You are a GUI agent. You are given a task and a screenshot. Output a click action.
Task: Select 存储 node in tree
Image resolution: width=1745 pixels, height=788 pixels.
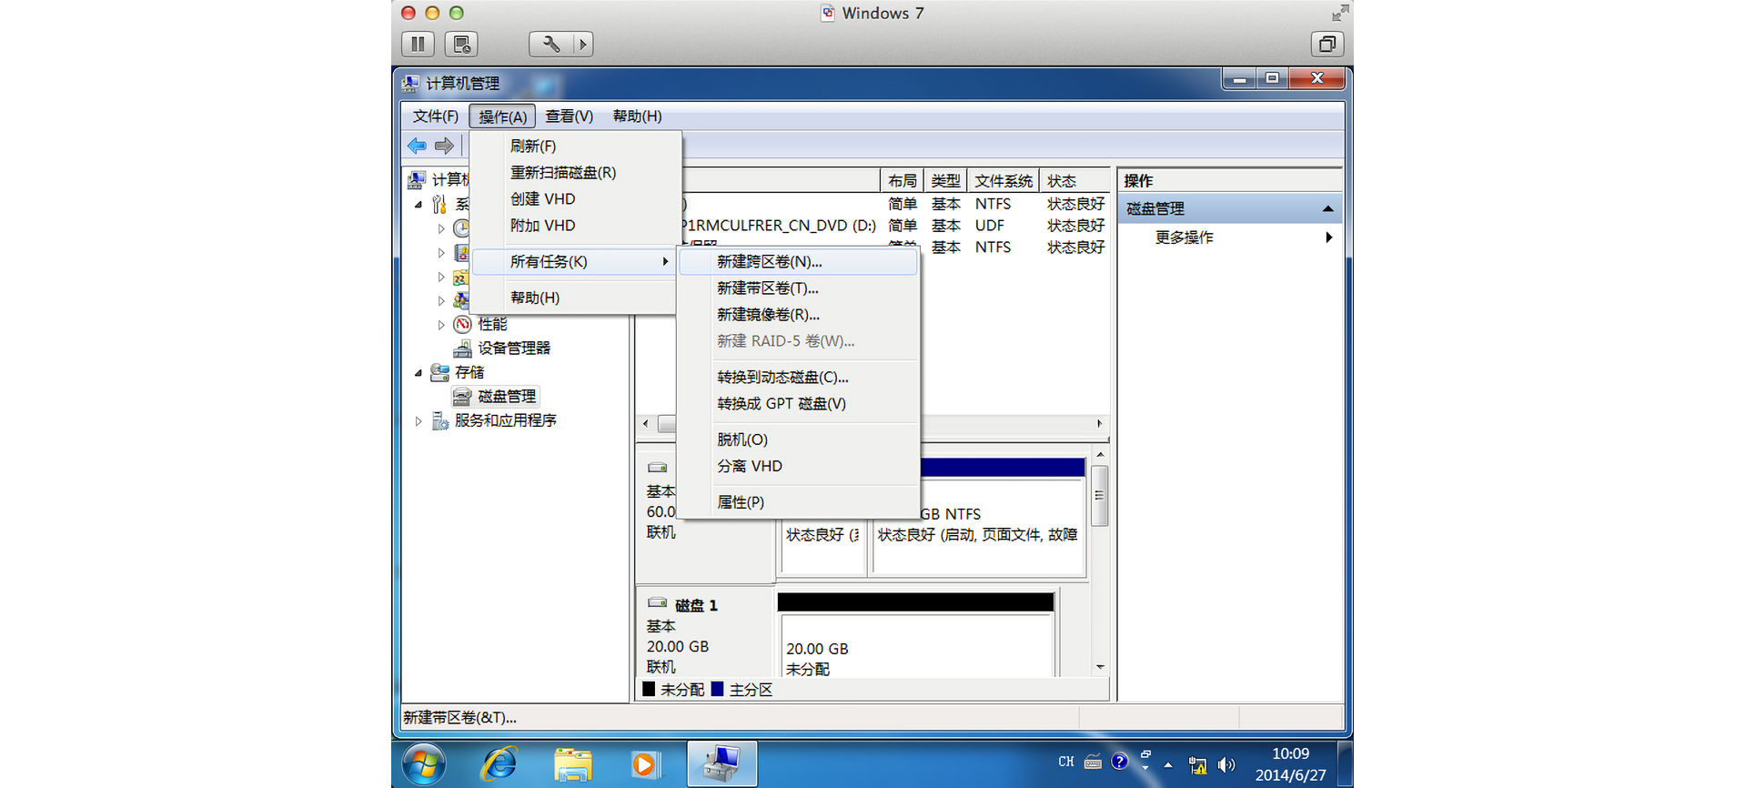point(469,372)
